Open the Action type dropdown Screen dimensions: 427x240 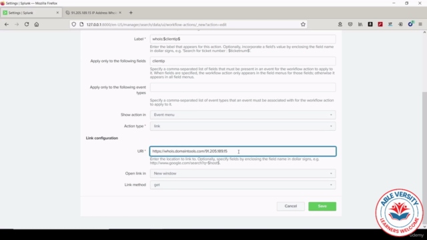(x=243, y=126)
